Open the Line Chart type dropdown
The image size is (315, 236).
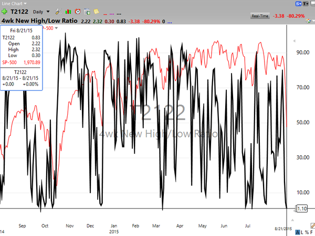(x=14, y=4)
